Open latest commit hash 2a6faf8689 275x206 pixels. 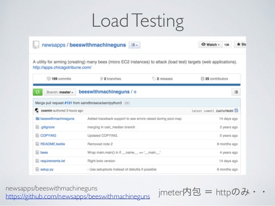[225, 111]
